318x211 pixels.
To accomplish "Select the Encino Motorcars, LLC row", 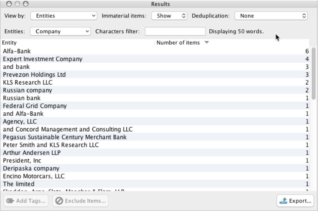I will [155, 176].
